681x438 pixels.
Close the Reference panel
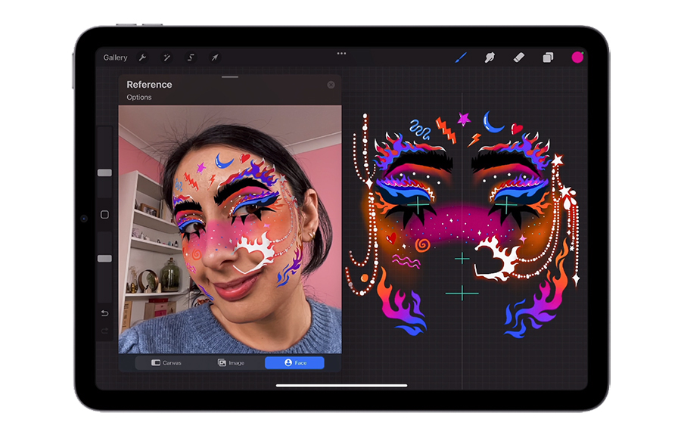click(x=331, y=85)
